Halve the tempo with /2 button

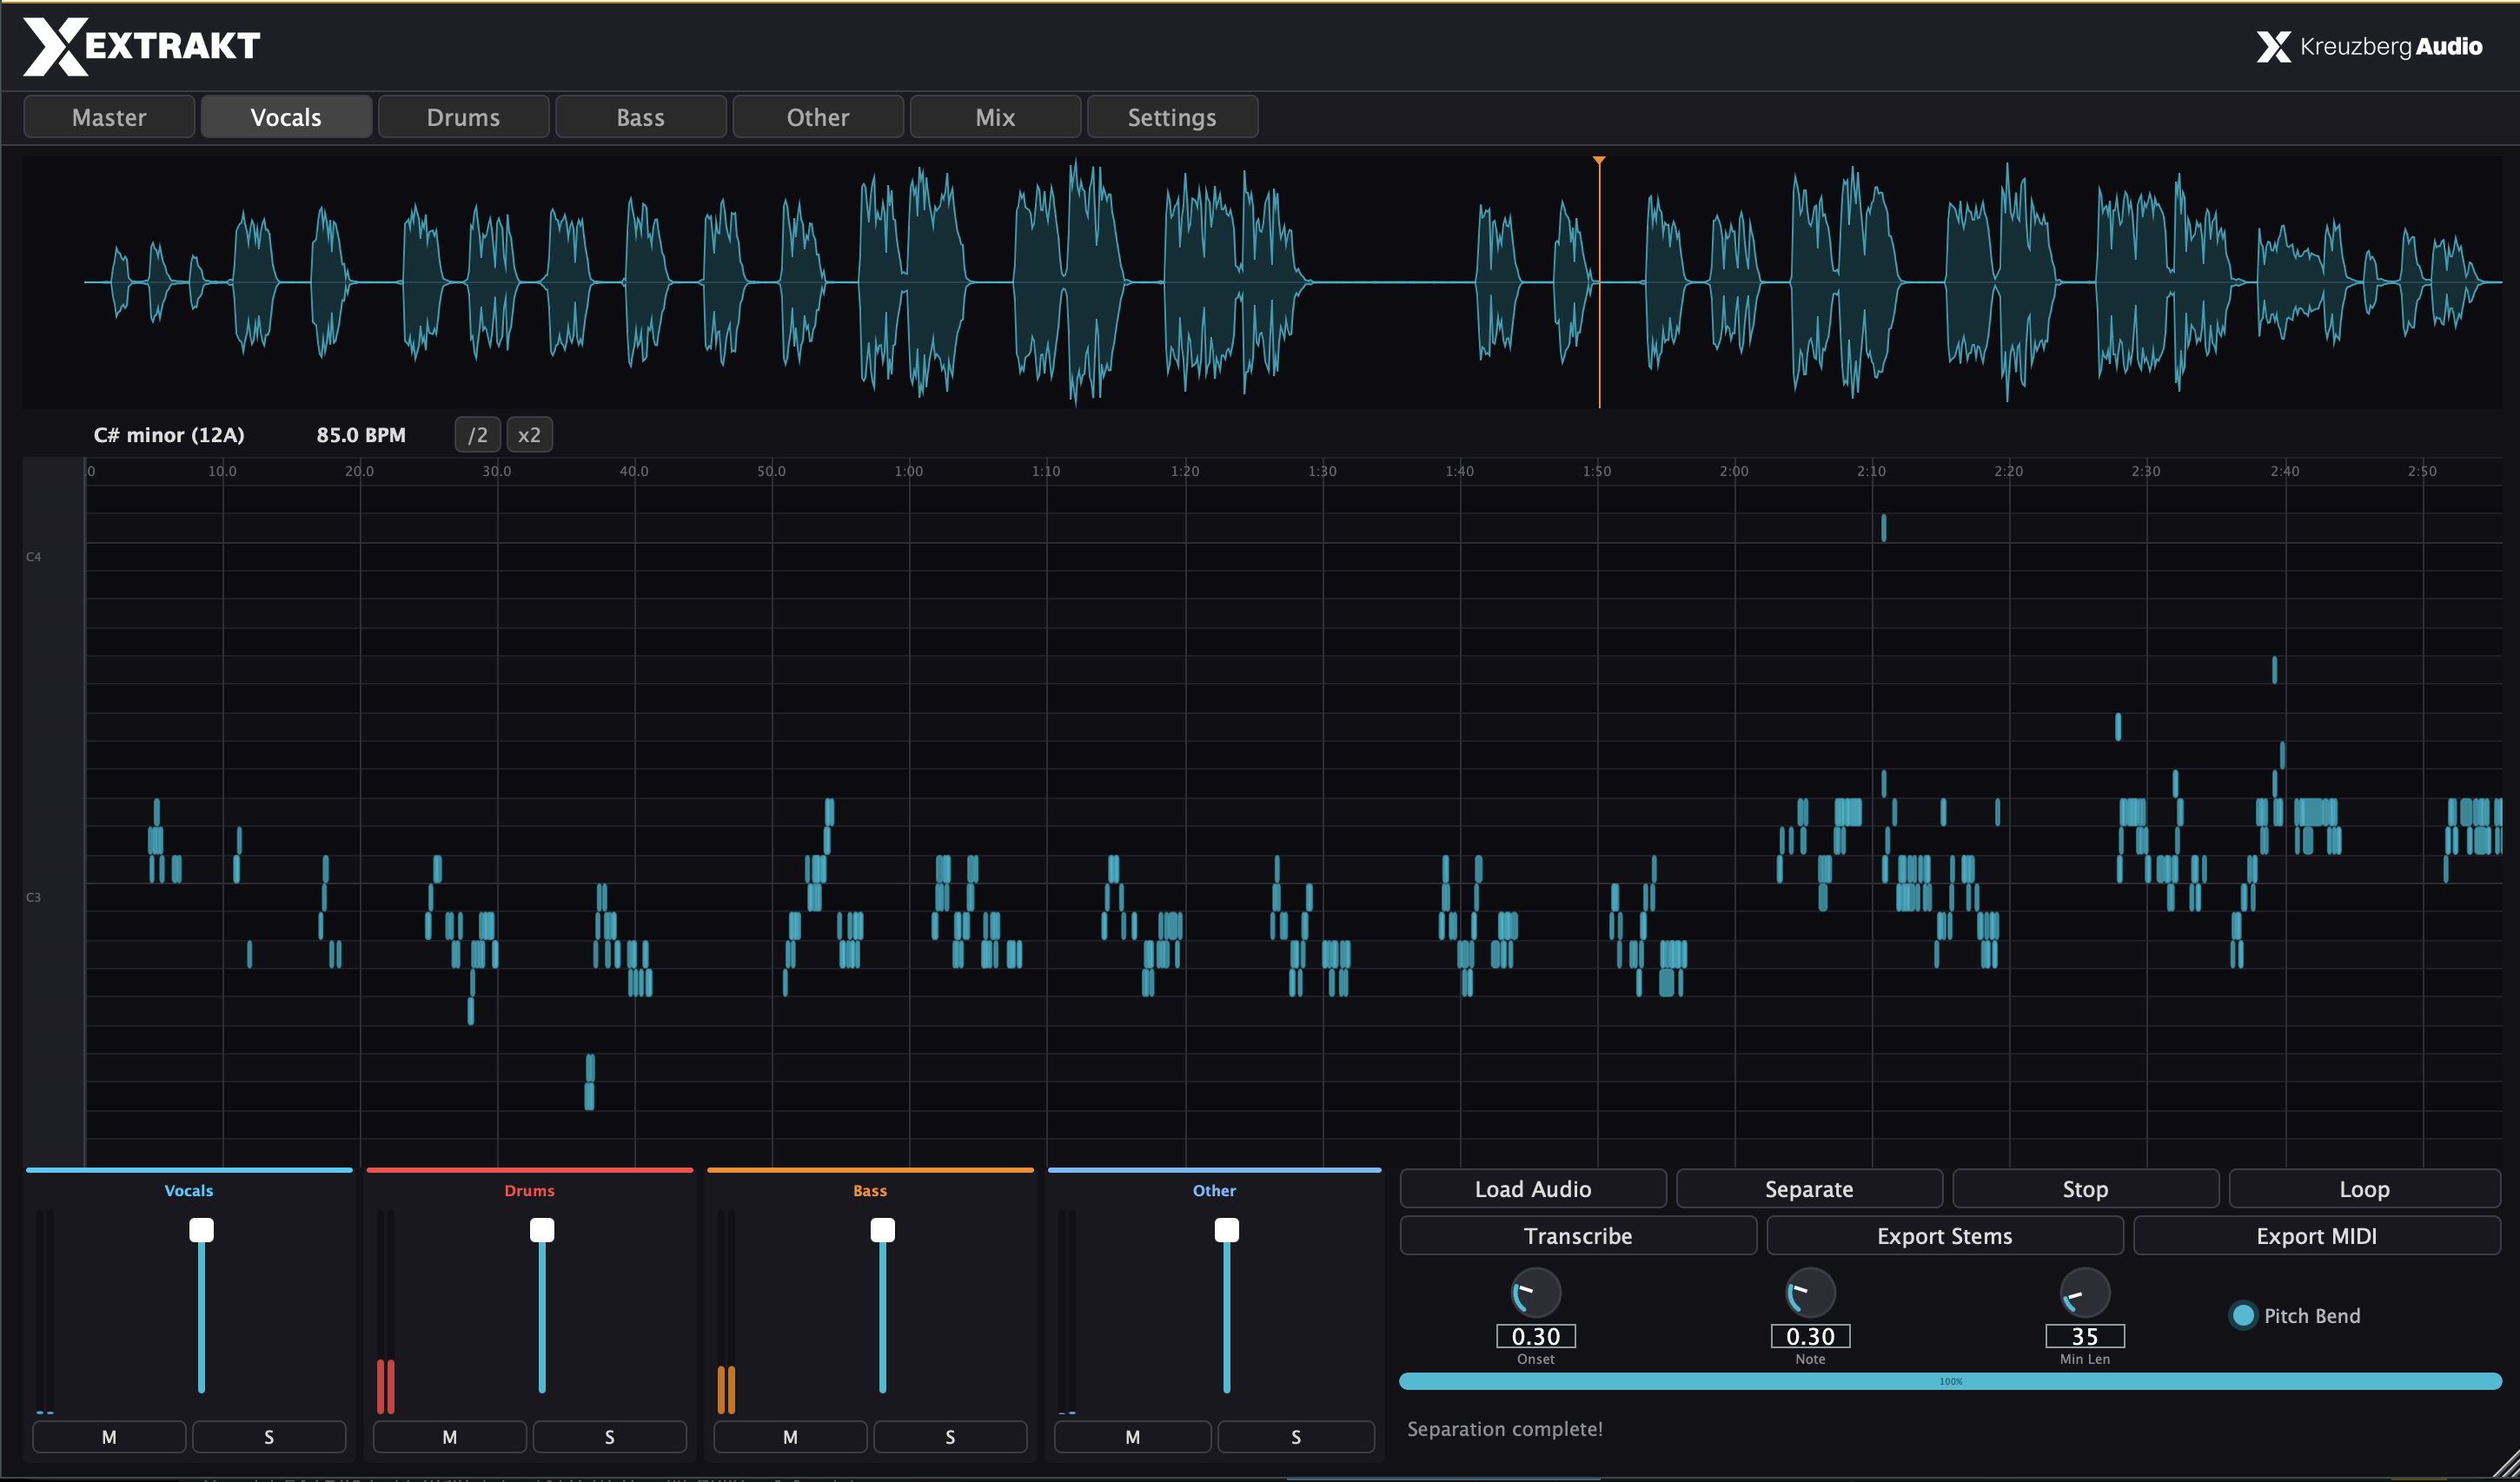[478, 435]
